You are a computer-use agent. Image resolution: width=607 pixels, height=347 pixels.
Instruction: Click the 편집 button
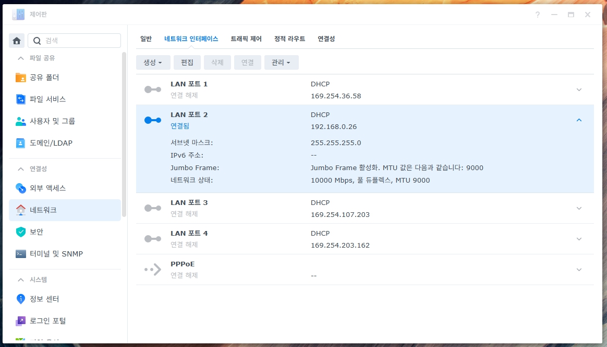[x=187, y=62]
